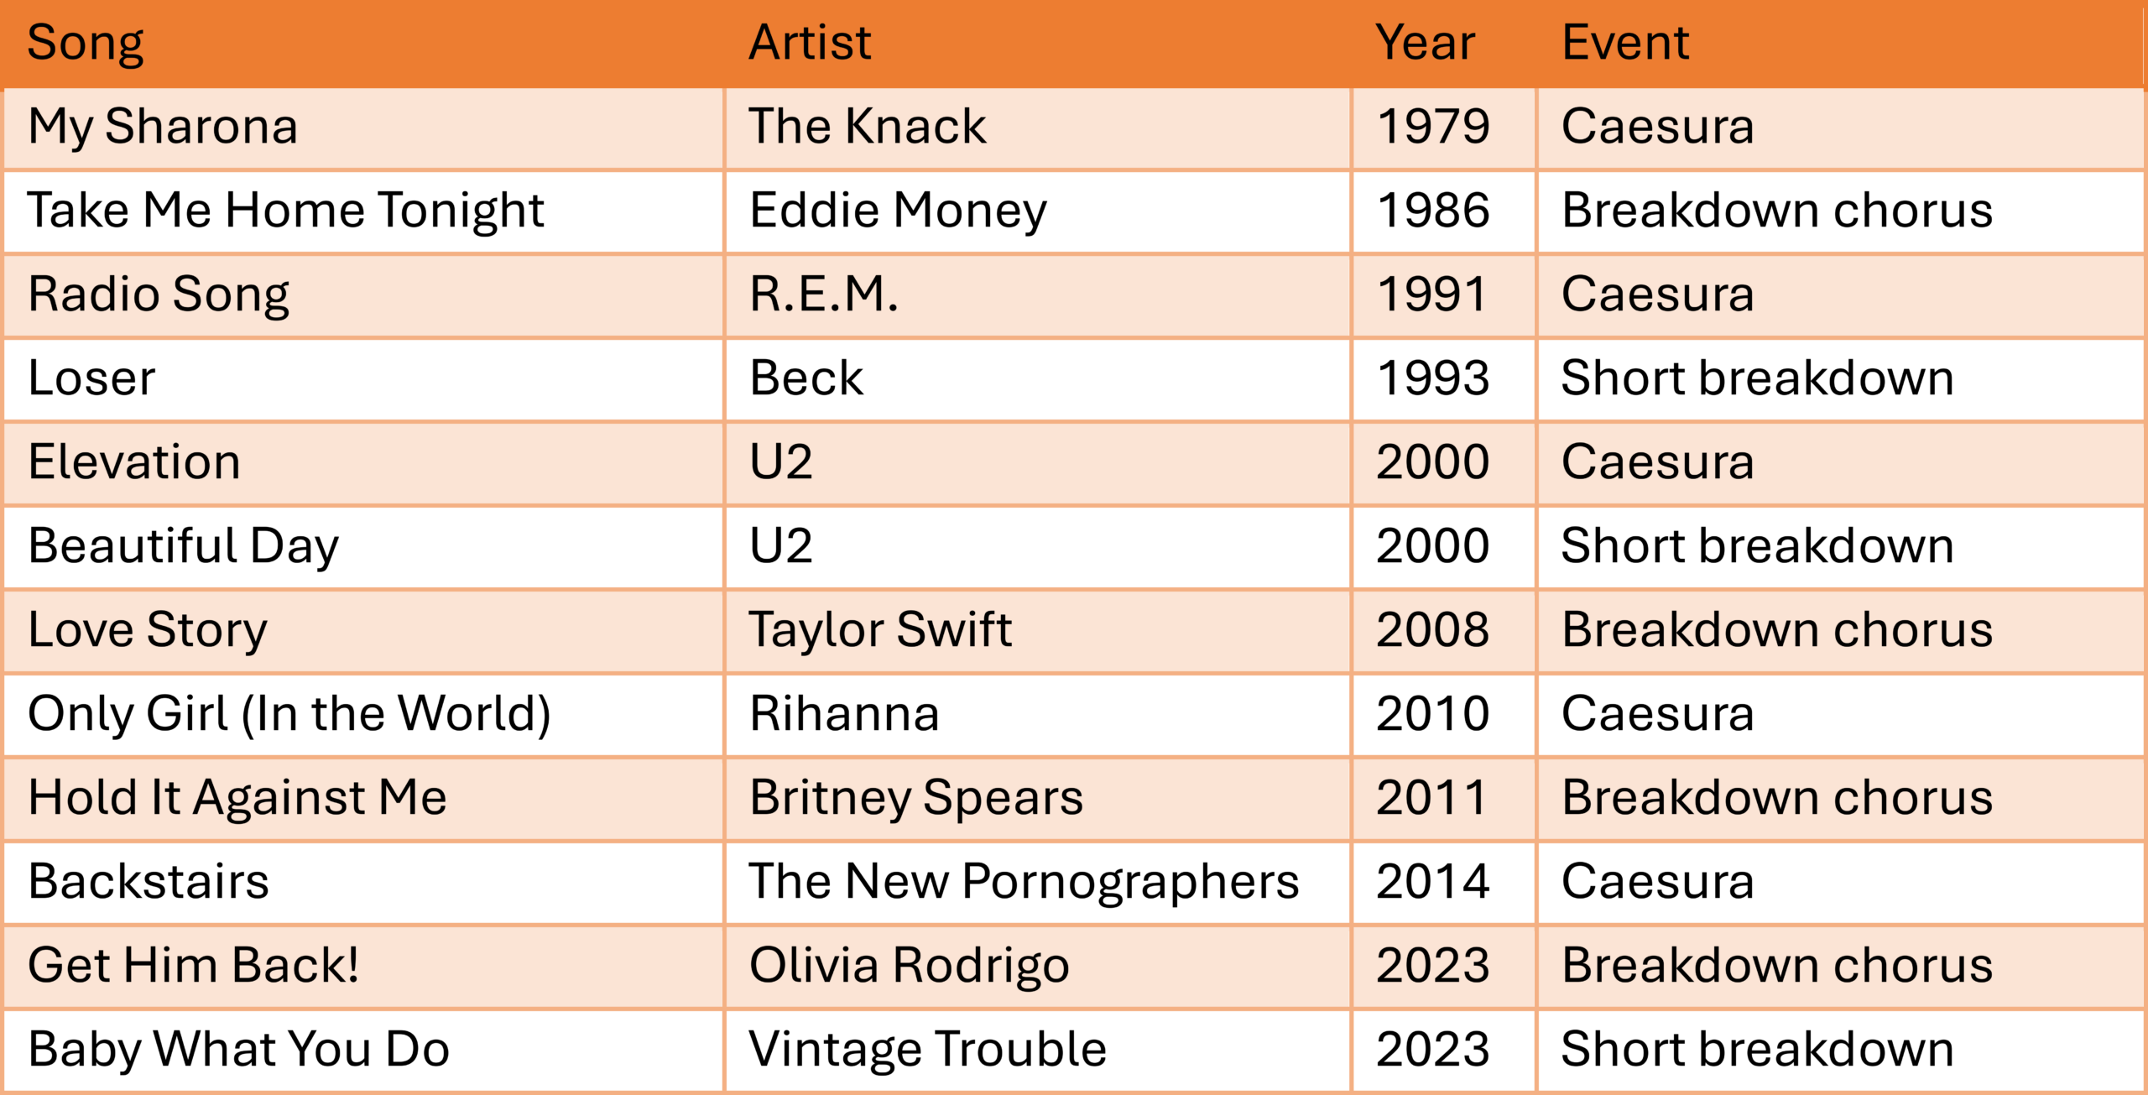Select the Taylor Swift artist cell
The height and width of the screenshot is (1095, 2148).
(1038, 631)
